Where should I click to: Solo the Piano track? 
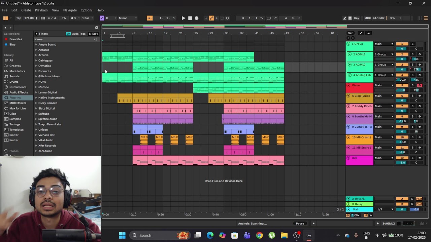point(412,85)
